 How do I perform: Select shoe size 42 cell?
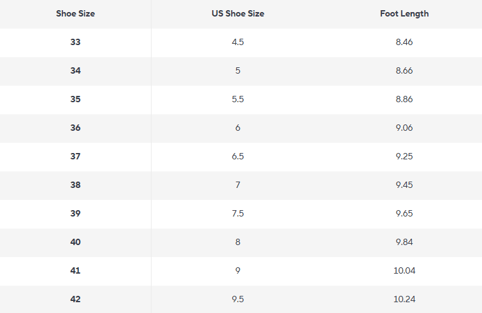[75, 298]
